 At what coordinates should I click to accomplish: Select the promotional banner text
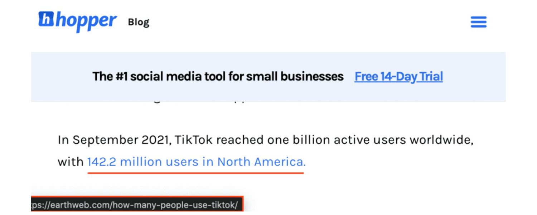pyautogui.click(x=217, y=76)
